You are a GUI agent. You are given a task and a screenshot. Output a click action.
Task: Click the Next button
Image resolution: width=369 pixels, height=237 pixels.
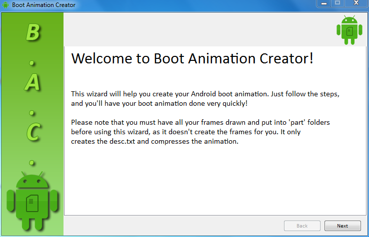tap(342, 226)
